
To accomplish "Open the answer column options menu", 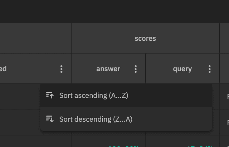I will pyautogui.click(x=136, y=69).
